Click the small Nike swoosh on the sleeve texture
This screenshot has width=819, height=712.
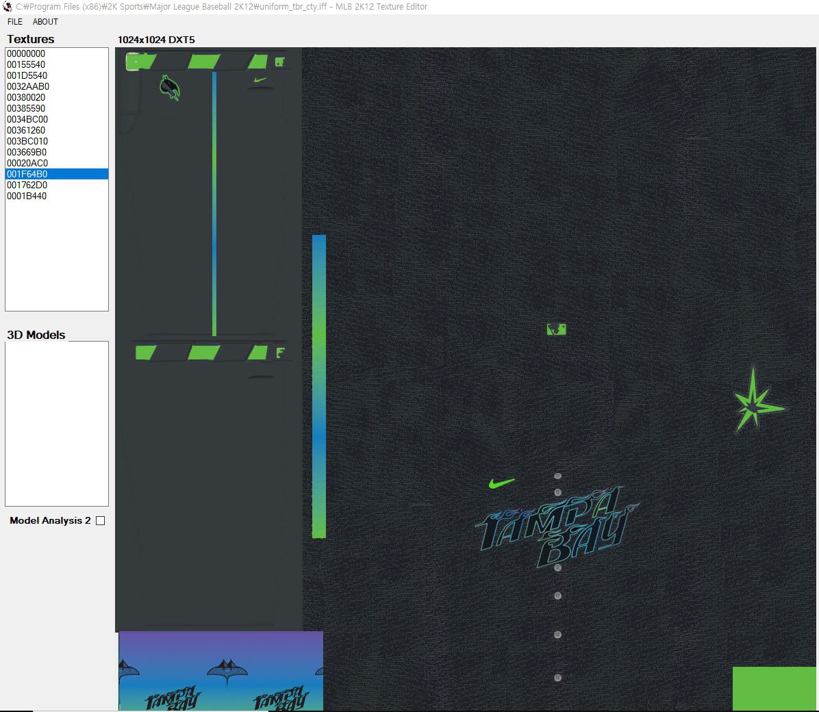click(x=260, y=80)
